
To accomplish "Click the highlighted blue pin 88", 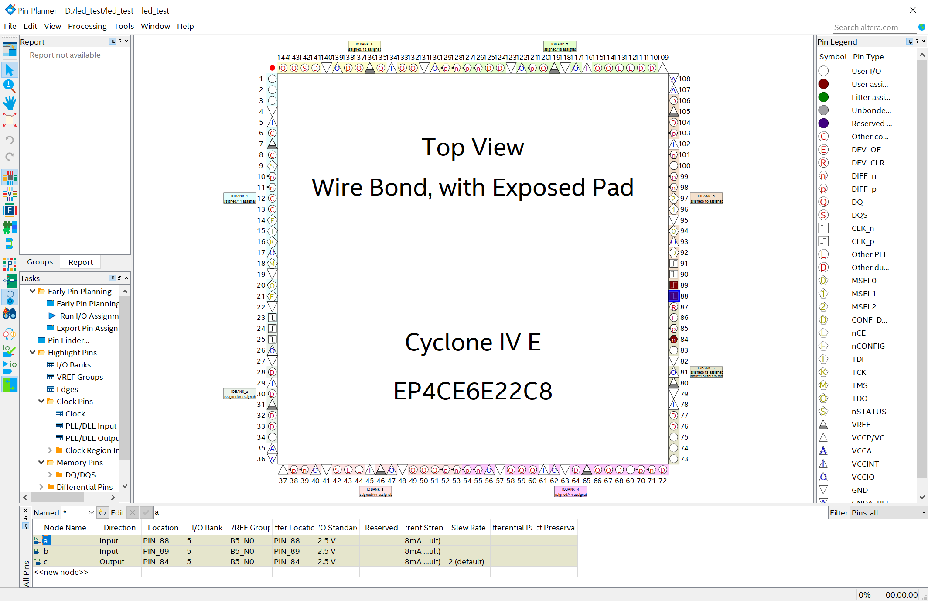I will click(x=674, y=296).
